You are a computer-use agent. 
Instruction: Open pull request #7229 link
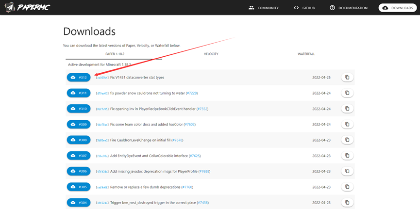[191, 93]
